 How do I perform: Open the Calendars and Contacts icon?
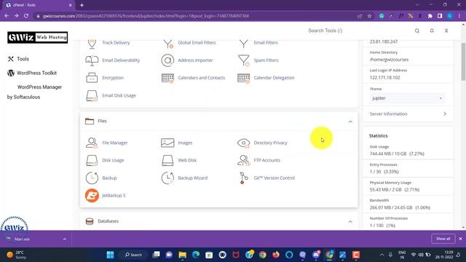click(167, 78)
